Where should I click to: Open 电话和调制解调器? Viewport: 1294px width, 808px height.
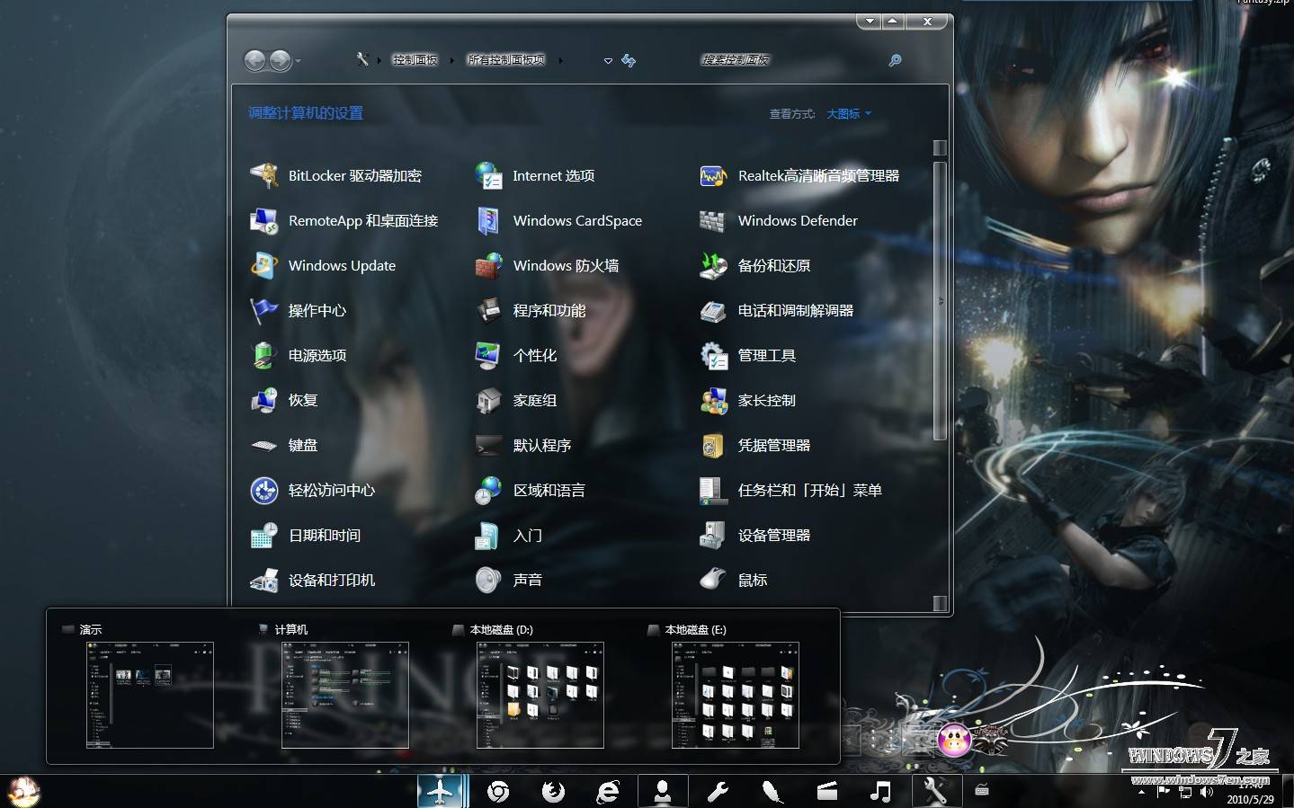point(776,310)
